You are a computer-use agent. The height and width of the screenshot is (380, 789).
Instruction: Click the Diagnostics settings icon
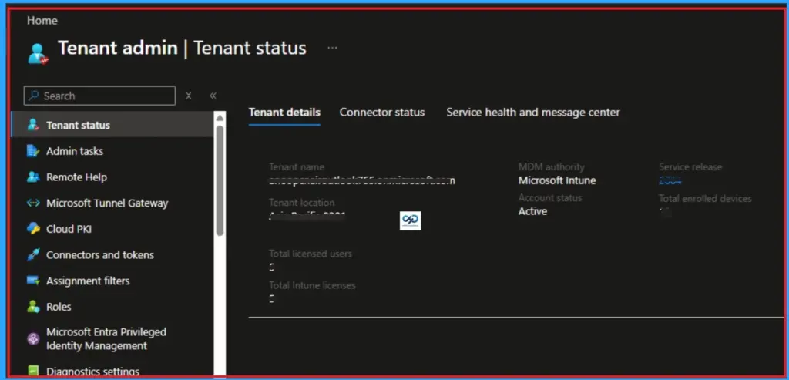33,372
